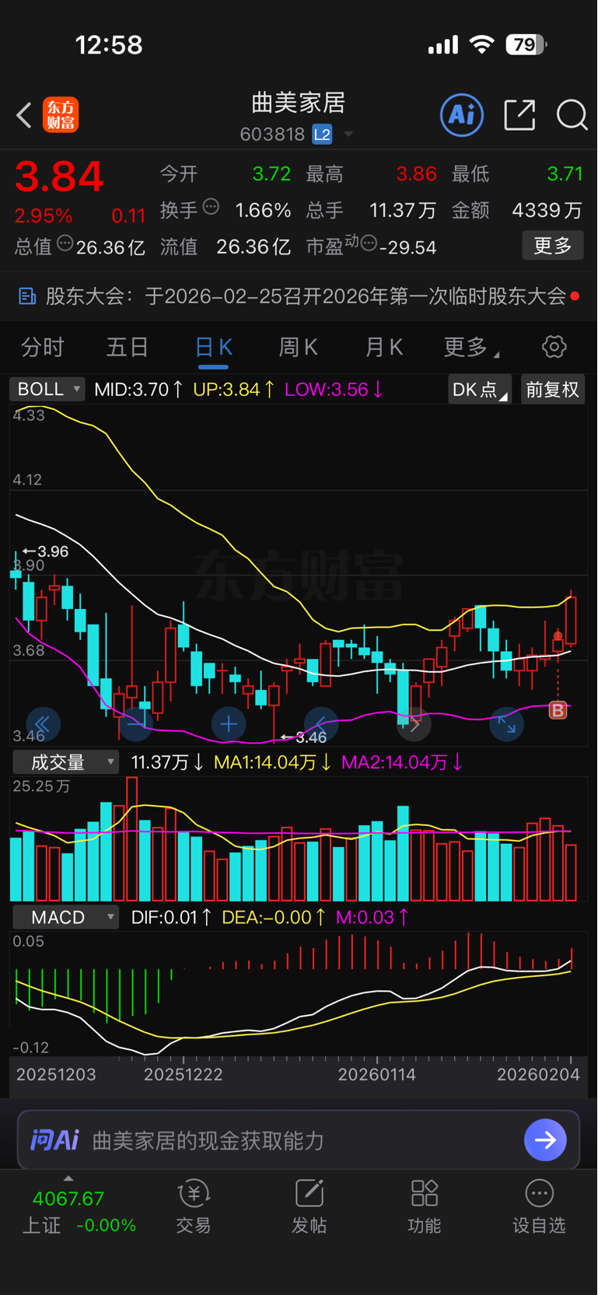Tap the LOW:3.56 value

click(x=334, y=389)
